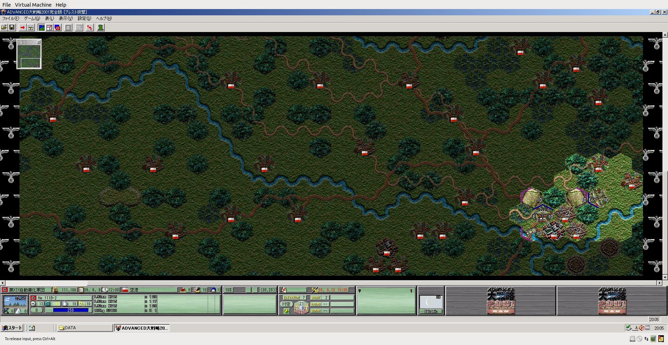
Task: Click the hexagonal defense values indicator
Action: (x=301, y=308)
